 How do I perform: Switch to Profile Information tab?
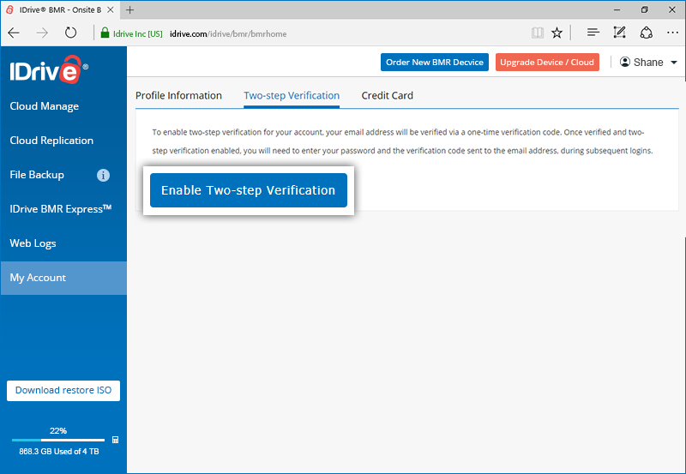click(x=178, y=95)
